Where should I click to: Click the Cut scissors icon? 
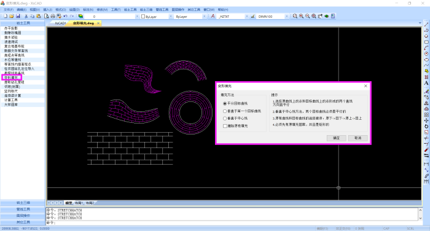point(26,17)
